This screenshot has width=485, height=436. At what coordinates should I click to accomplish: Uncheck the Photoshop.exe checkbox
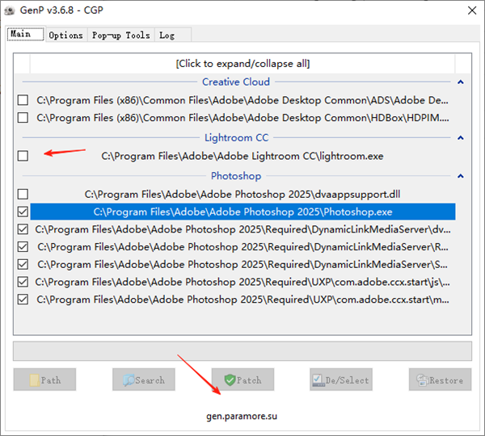pyautogui.click(x=23, y=212)
